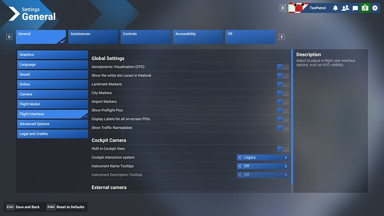The height and width of the screenshot is (216, 384).
Task: Click right arrow on Instrument Description Tooltips
Action: (285, 175)
